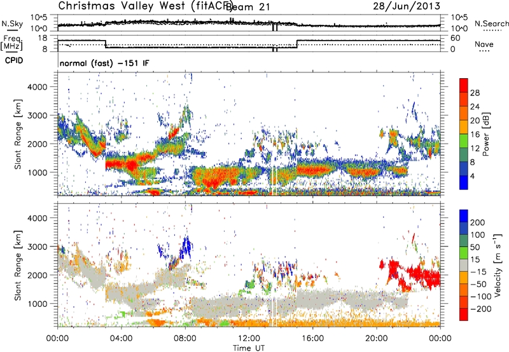Click the 18 tick on the frequency axis
Image resolution: width=509 pixels, height=352 pixels.
[x=43, y=38]
